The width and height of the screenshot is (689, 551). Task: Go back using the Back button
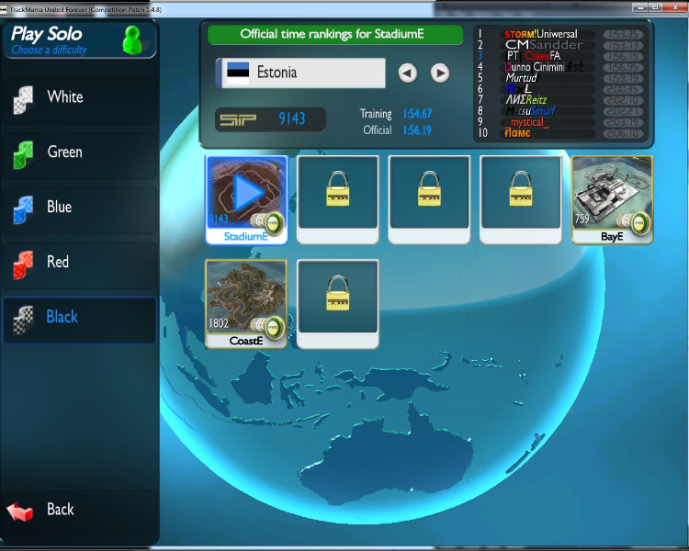pos(61,510)
